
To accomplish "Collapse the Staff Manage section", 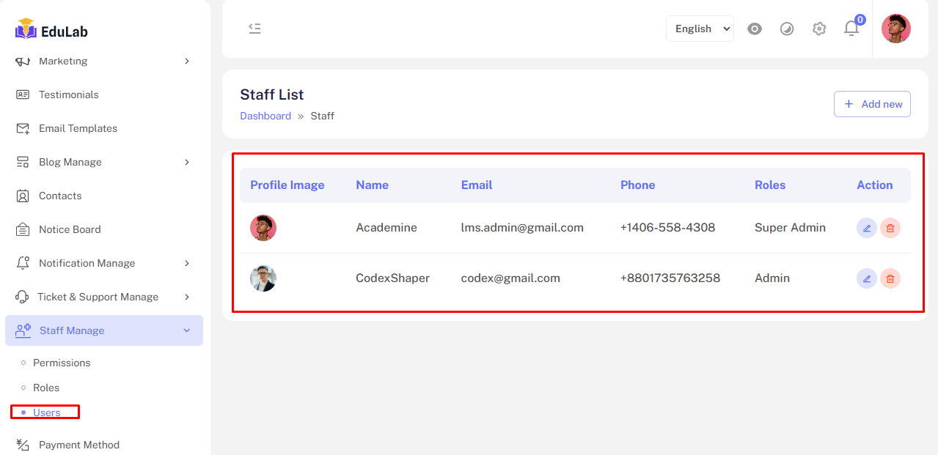I will 103,330.
